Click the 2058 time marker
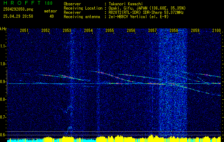Screen dimensions: 224x142 point(174,30)
